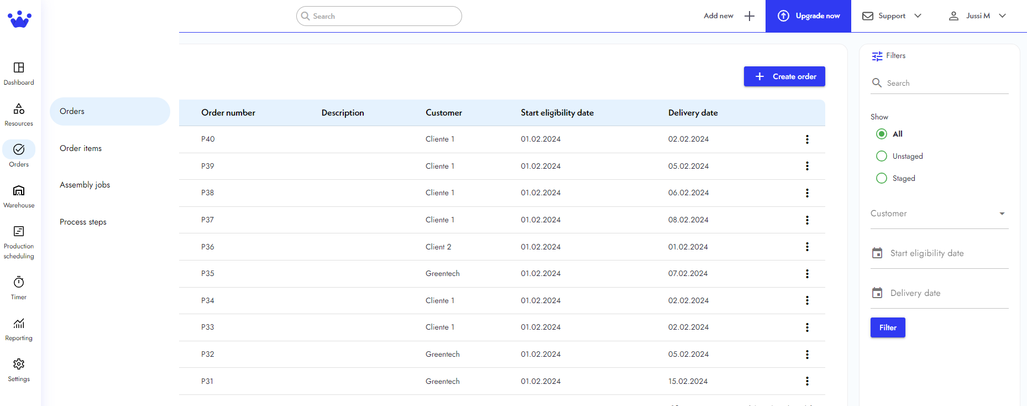Show only Unstaged orders
1027x406 pixels.
[x=882, y=156]
